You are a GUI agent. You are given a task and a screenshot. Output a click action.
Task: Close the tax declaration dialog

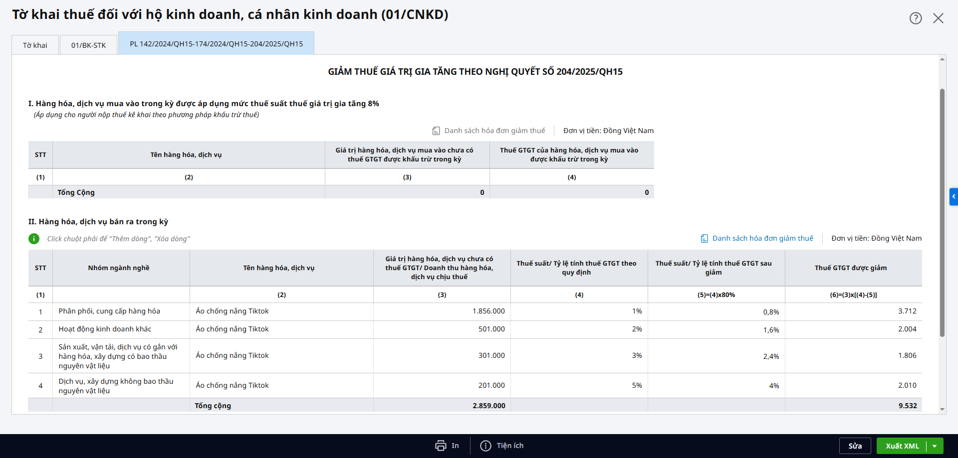point(938,18)
